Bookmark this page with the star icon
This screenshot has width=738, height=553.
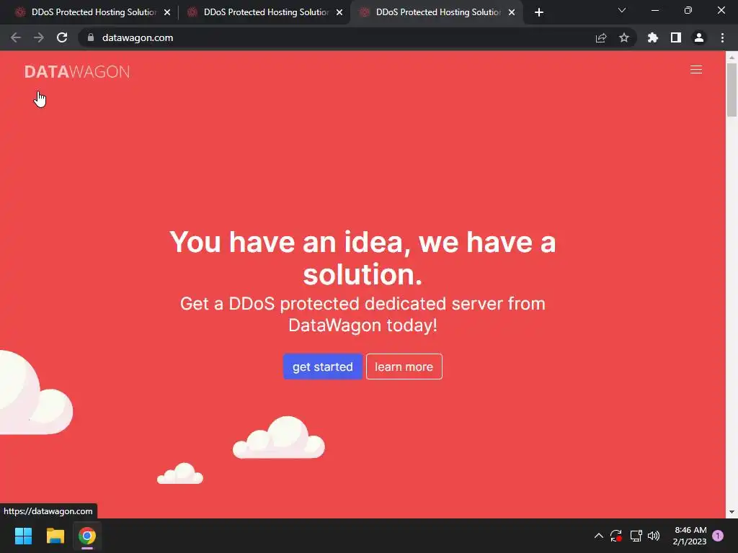tap(623, 37)
